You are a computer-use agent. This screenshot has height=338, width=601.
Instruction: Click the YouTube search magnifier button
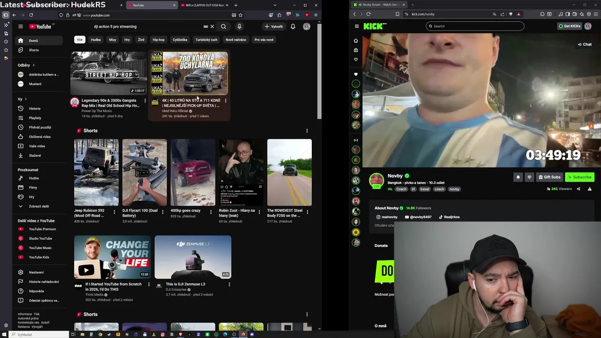tap(223, 26)
